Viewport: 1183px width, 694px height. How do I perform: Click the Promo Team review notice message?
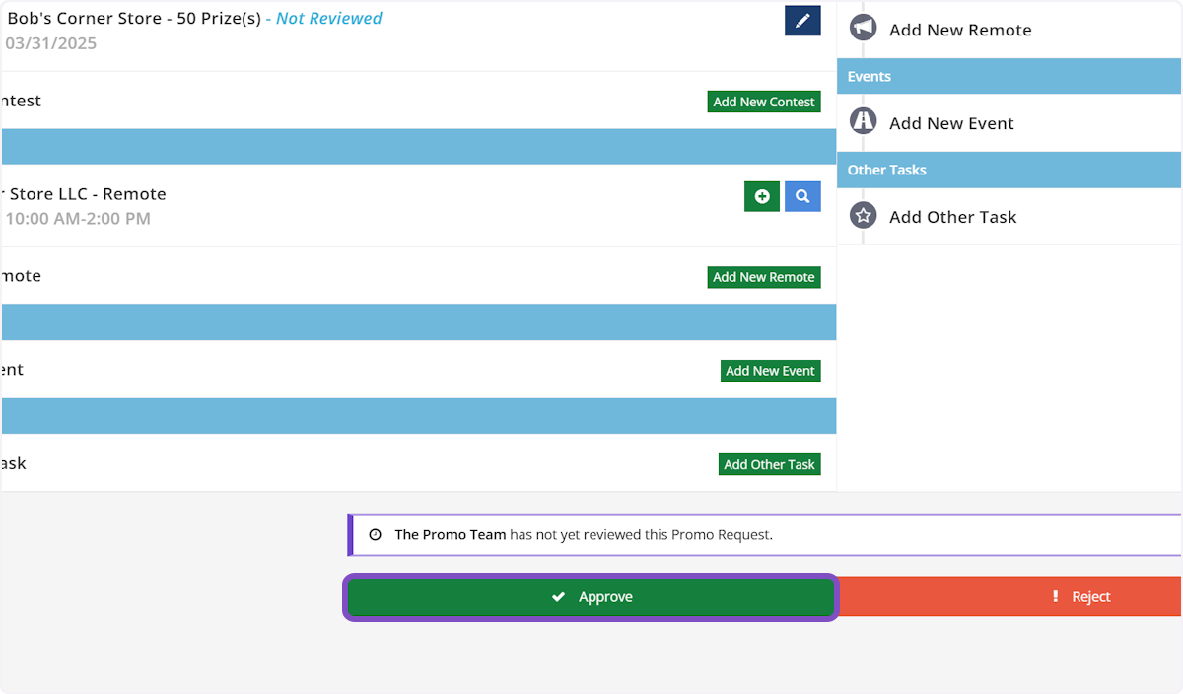[584, 535]
